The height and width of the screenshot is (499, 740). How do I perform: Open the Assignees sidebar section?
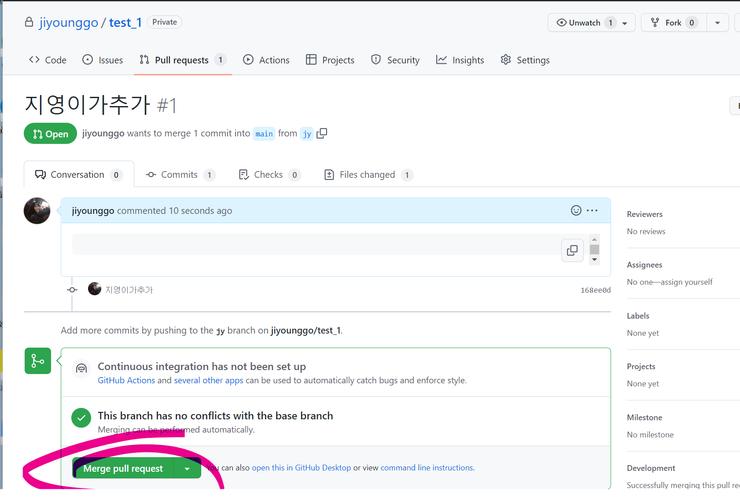click(644, 265)
